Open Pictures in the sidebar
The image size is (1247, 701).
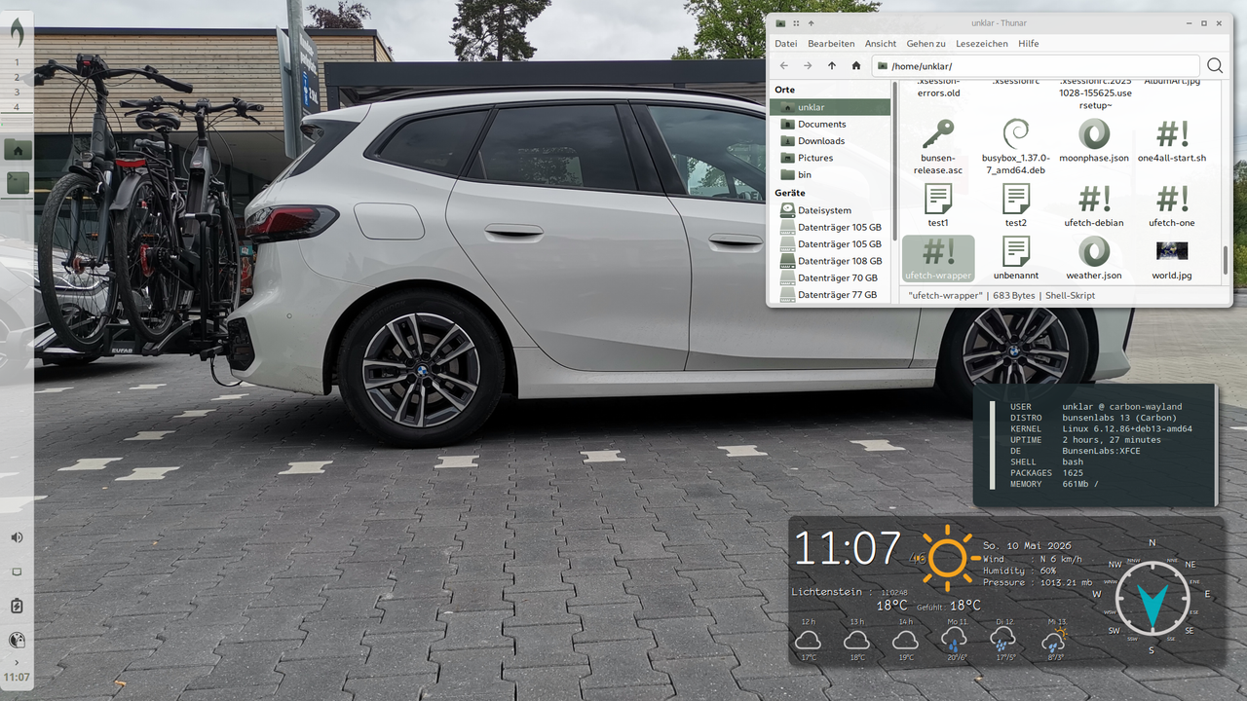coord(830,158)
